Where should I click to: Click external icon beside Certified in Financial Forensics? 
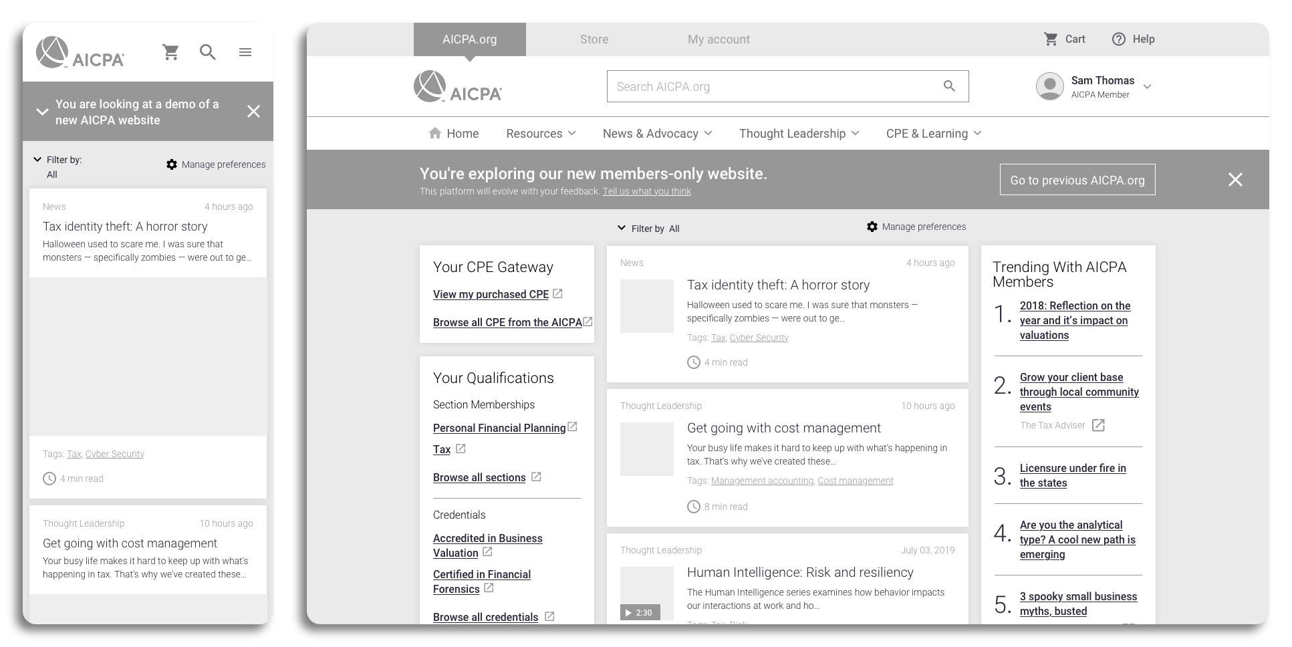[489, 588]
